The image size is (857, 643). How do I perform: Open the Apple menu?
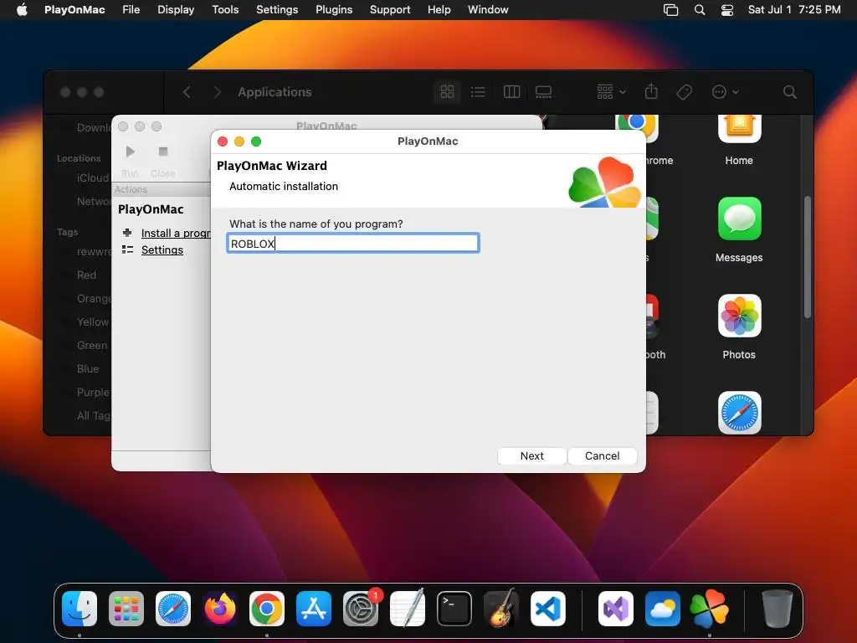click(21, 9)
